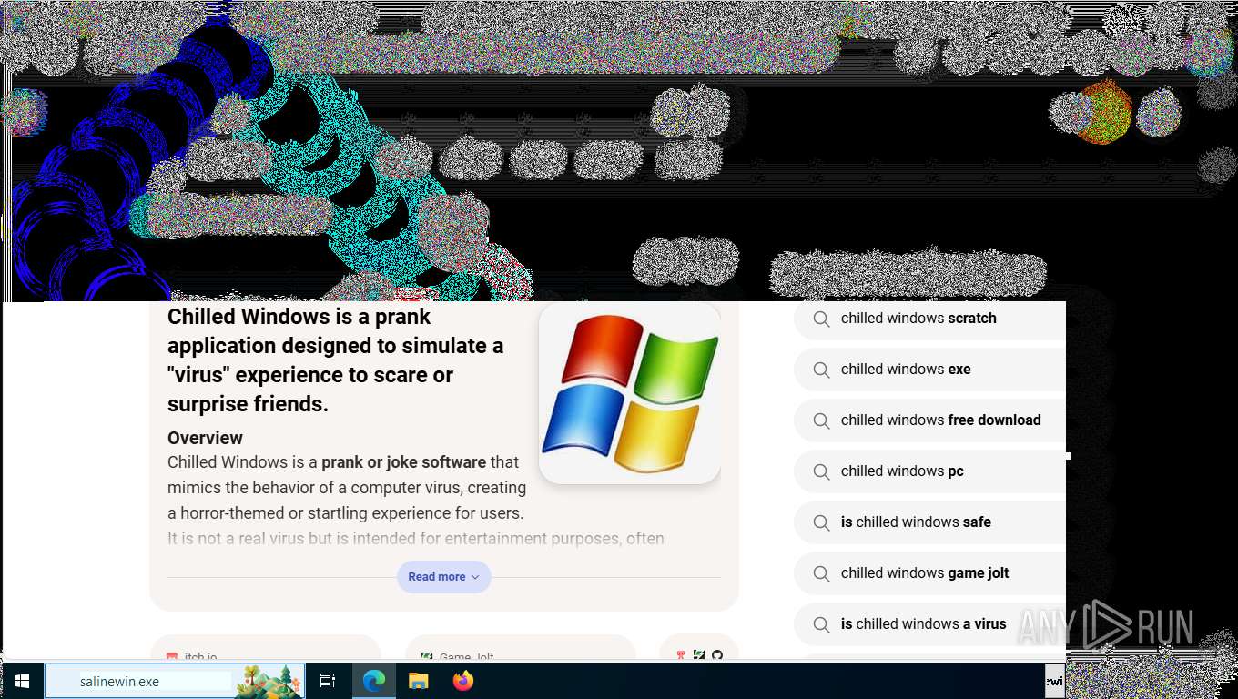The width and height of the screenshot is (1238, 699).
Task: Open the Game Jolt source card
Action: point(520,648)
